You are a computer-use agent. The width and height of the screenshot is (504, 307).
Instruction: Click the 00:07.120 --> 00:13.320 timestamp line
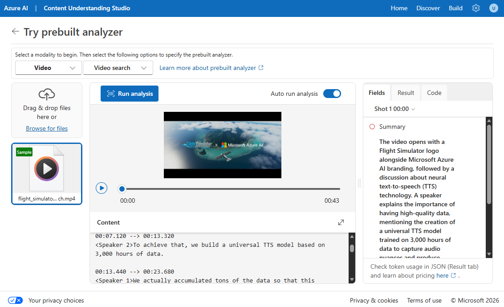[134, 236]
